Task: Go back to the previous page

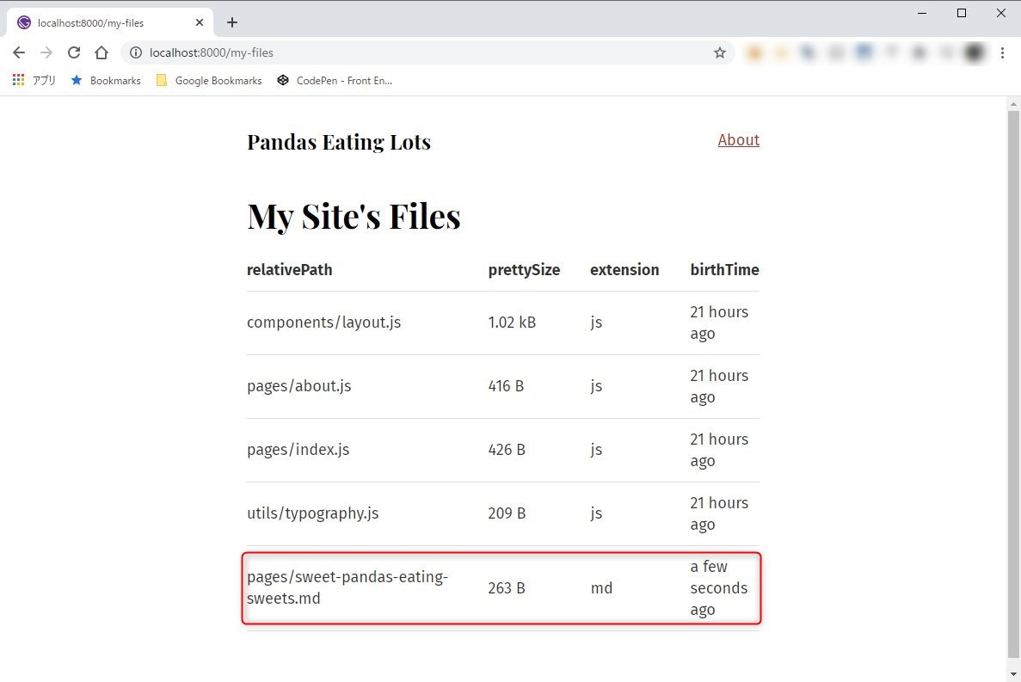Action: click(19, 52)
